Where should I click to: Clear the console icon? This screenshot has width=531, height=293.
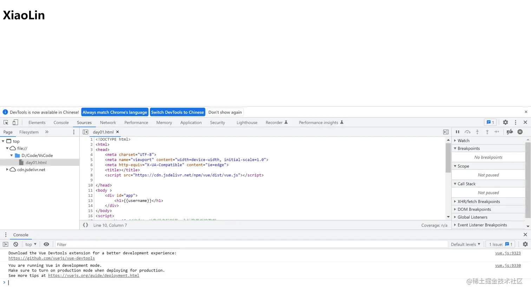coord(16,245)
